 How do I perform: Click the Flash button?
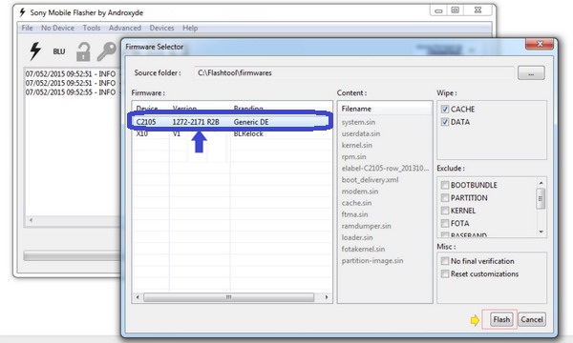pyautogui.click(x=501, y=320)
